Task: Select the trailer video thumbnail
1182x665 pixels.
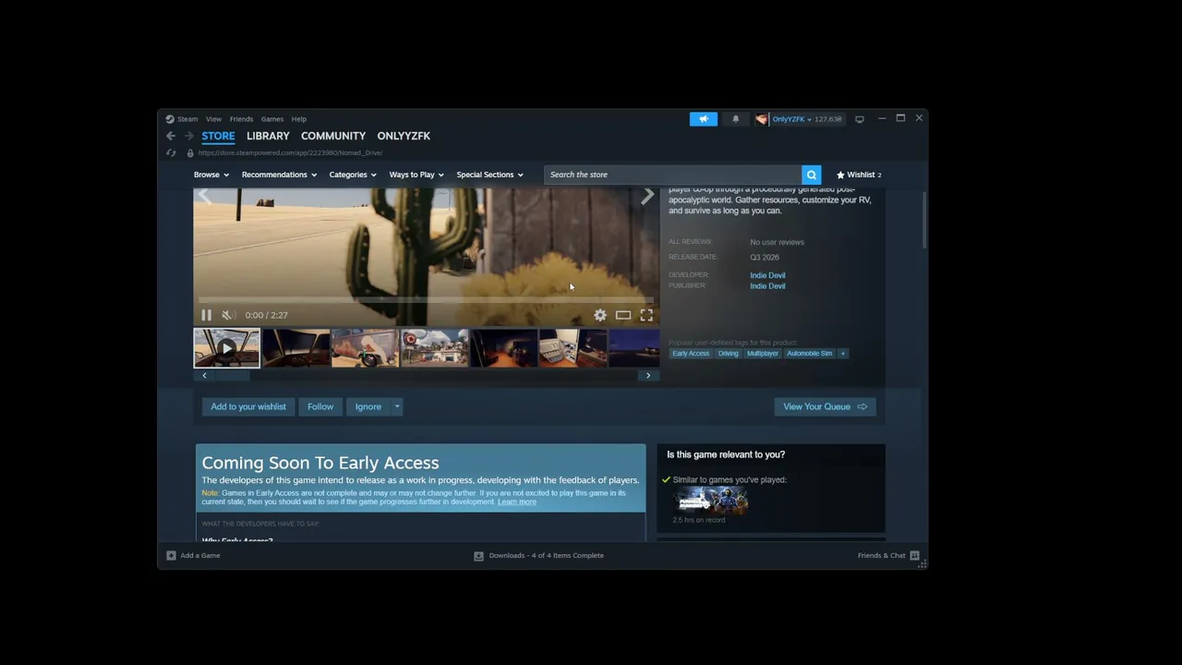Action: tap(226, 348)
